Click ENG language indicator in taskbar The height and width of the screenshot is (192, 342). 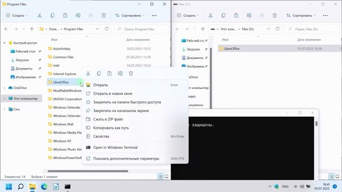pos(285,187)
